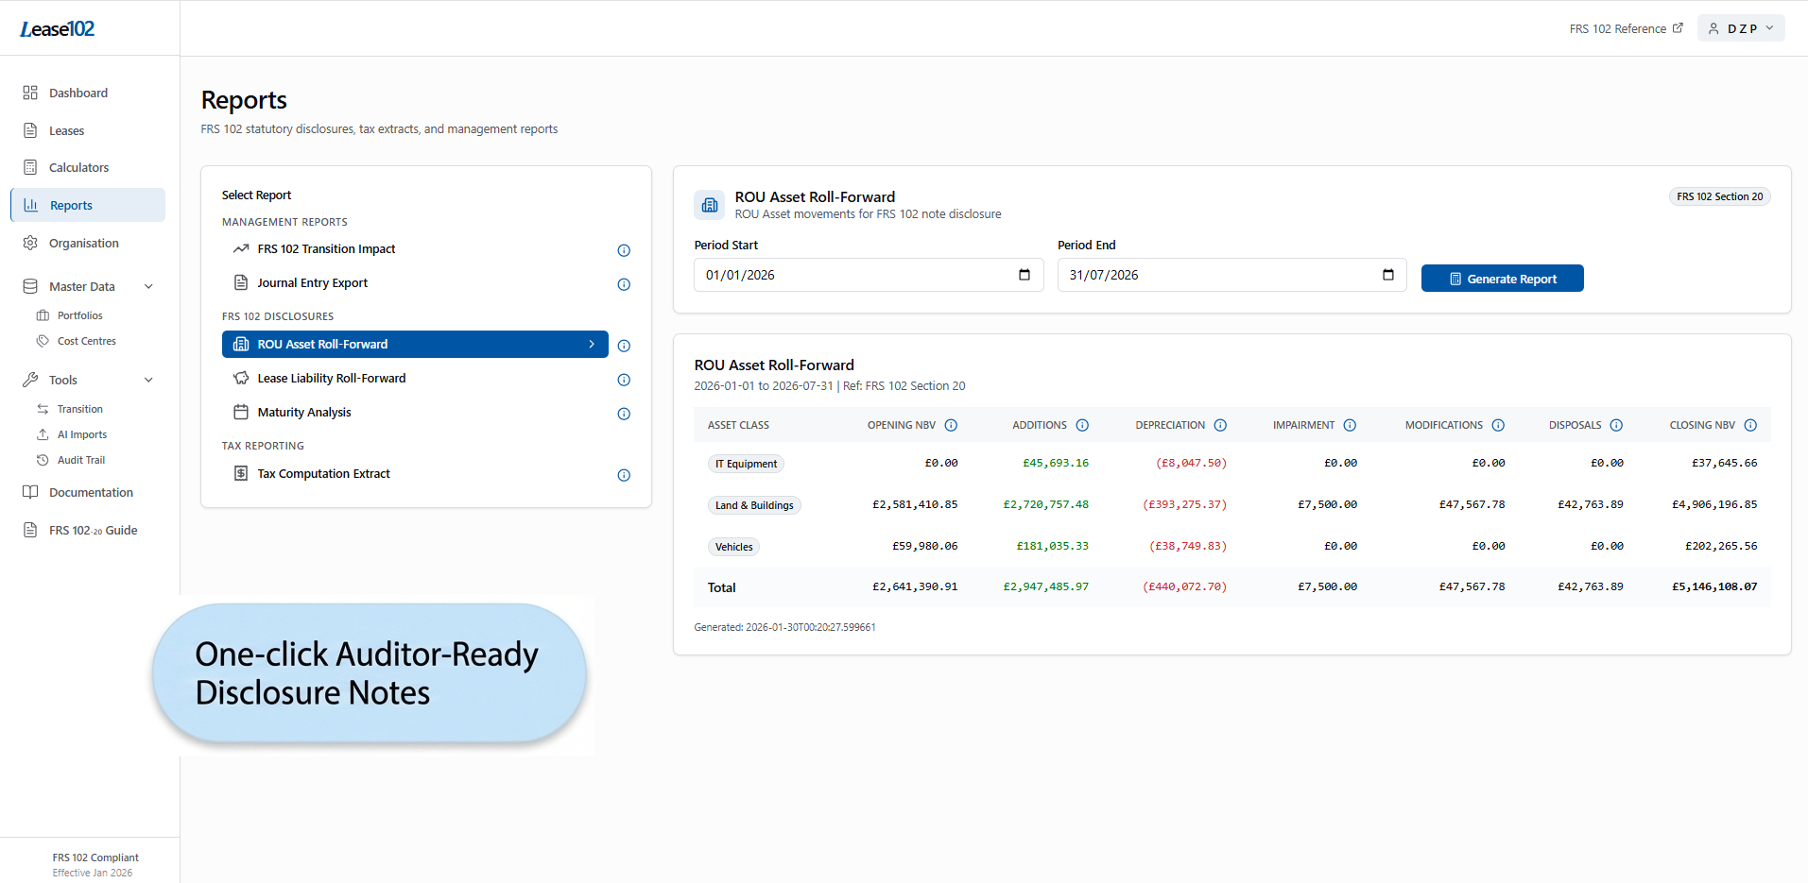Click the Organisation gear icon
Image resolution: width=1808 pixels, height=883 pixels.
click(x=30, y=243)
